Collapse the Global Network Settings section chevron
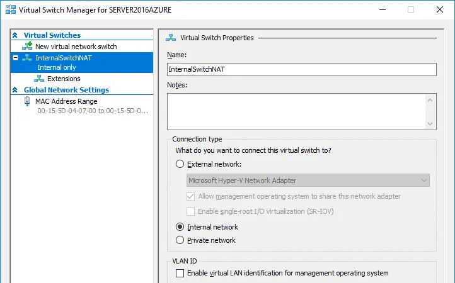 click(15, 90)
